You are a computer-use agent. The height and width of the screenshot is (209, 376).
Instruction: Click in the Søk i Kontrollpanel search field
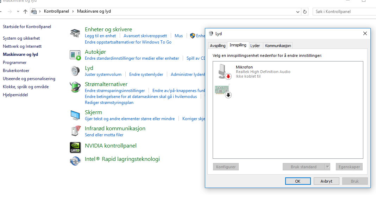pyautogui.click(x=344, y=12)
